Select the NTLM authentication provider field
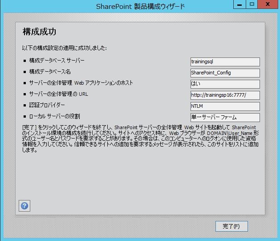Screen dimensions: 280x241 click(x=225, y=106)
